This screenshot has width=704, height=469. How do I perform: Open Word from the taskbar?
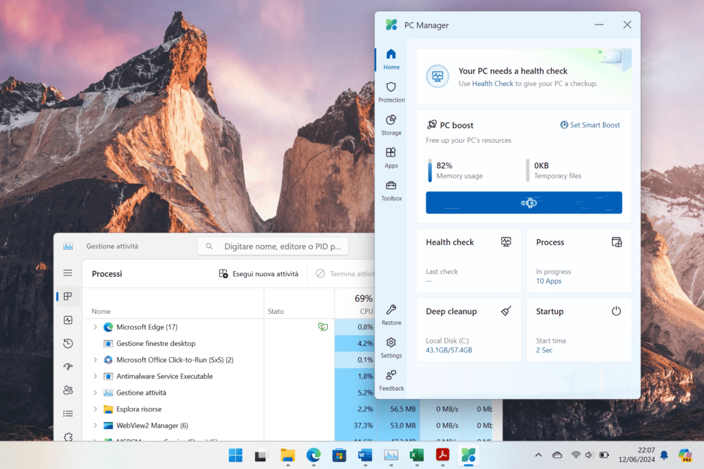pyautogui.click(x=365, y=455)
